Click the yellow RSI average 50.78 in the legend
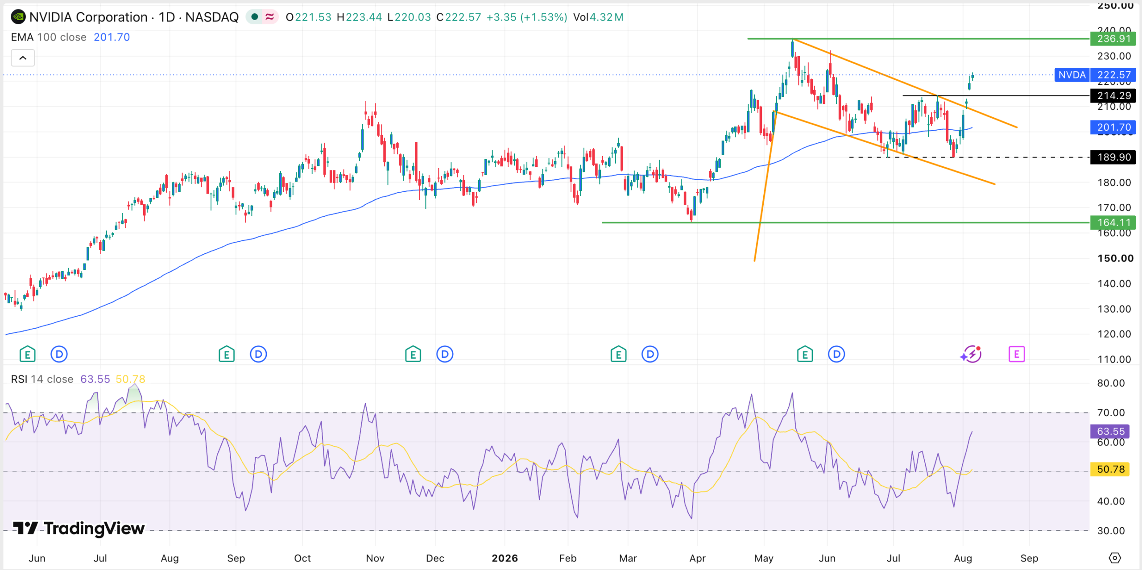 [x=130, y=379]
